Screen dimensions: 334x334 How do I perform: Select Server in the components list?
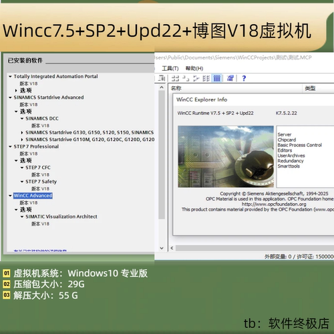click(285, 134)
